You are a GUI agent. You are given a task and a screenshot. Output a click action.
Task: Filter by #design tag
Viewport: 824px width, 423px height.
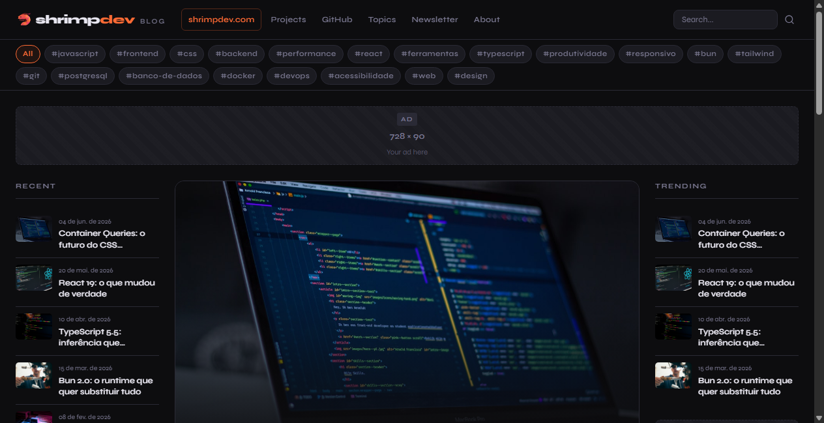(471, 76)
